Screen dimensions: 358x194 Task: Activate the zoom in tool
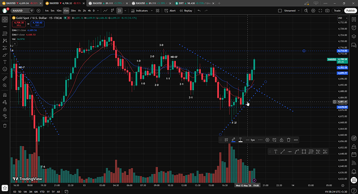coord(5,85)
